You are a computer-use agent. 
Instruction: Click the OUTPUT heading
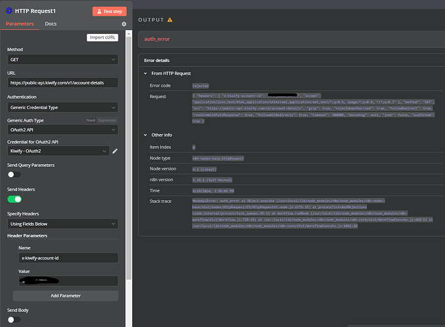[x=151, y=20]
